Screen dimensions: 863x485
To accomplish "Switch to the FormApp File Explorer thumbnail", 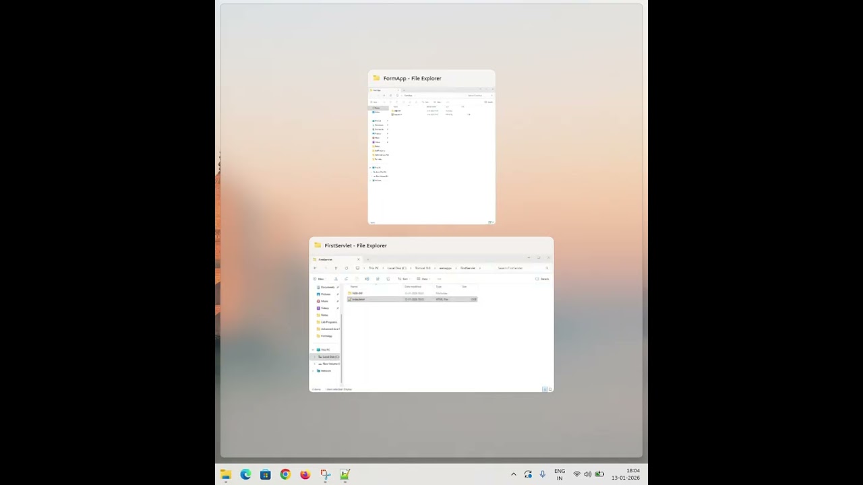I will [431, 147].
